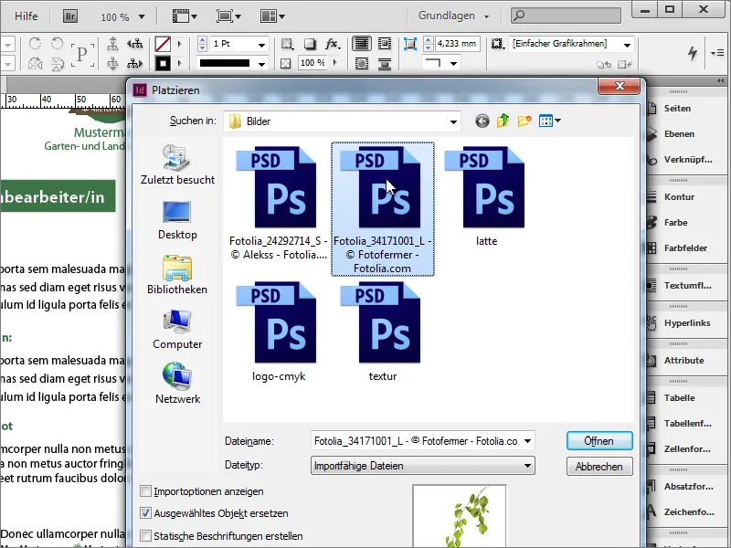This screenshot has height=548, width=731.
Task: Open the view options menu in app bar
Action: [185, 16]
